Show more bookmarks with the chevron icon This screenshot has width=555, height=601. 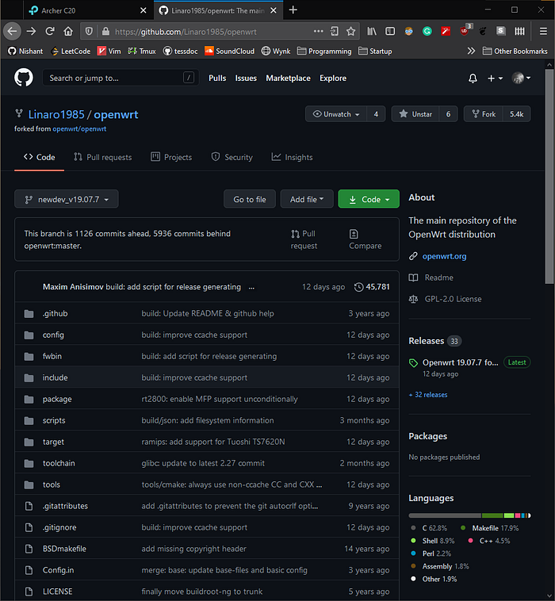pos(471,51)
